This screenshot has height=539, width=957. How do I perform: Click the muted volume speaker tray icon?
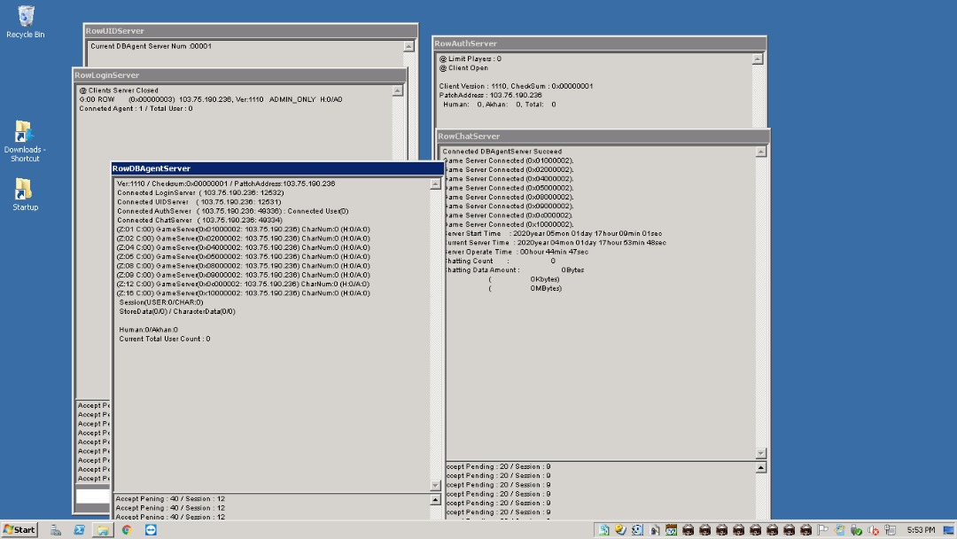pyautogui.click(x=873, y=530)
